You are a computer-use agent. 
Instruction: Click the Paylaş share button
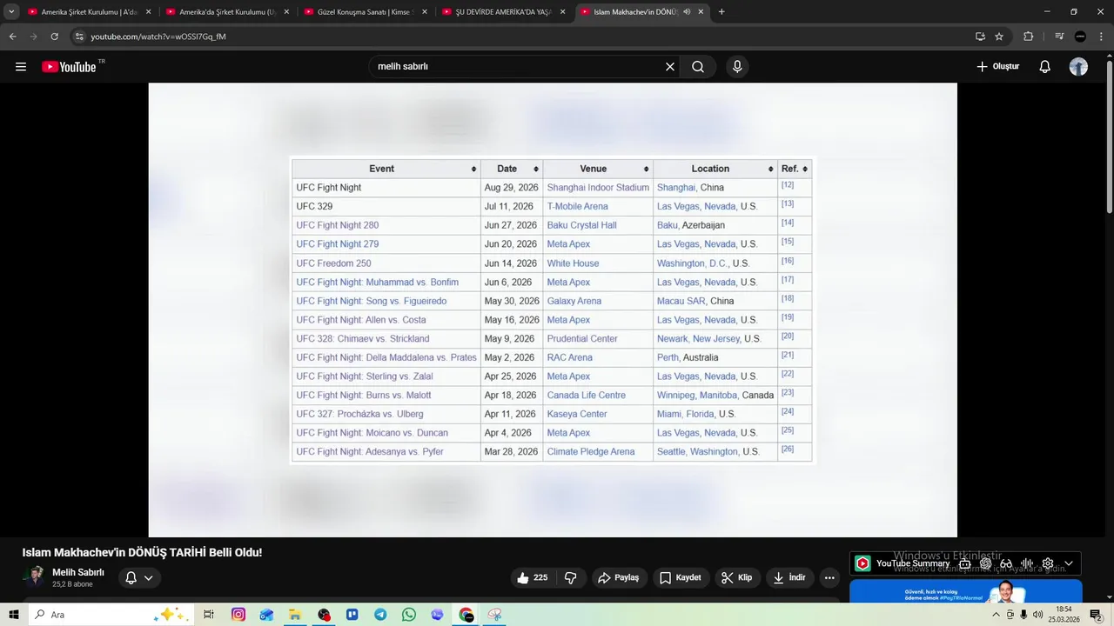coord(618,577)
